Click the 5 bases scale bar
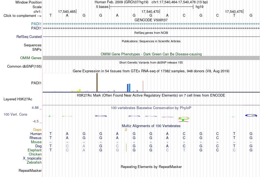Viewport: 260px width, 177px height. click(x=151, y=7)
